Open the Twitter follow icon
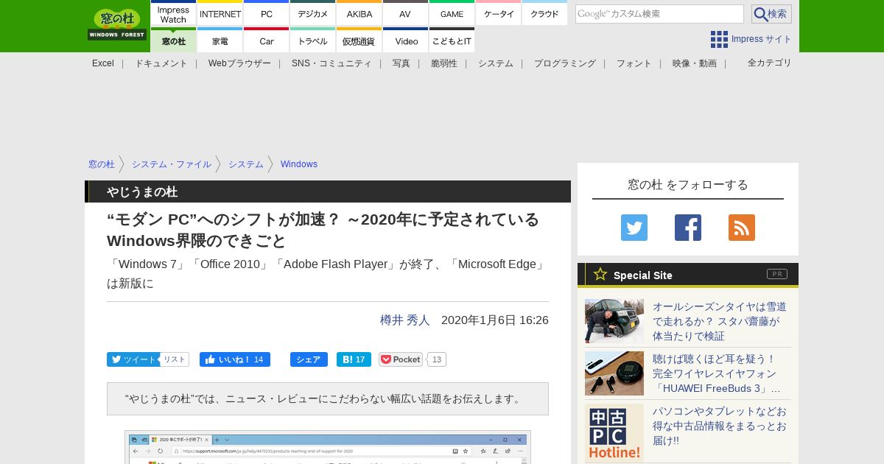Screen dimensions: 884x464 (634, 228)
